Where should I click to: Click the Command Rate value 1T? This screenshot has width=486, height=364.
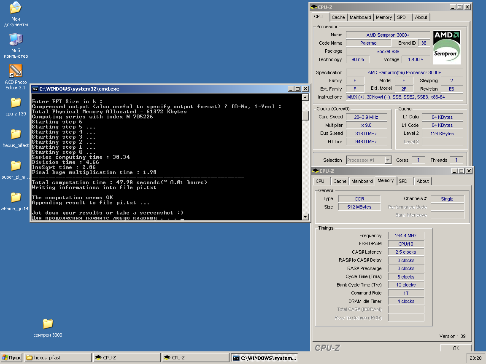[406, 293]
